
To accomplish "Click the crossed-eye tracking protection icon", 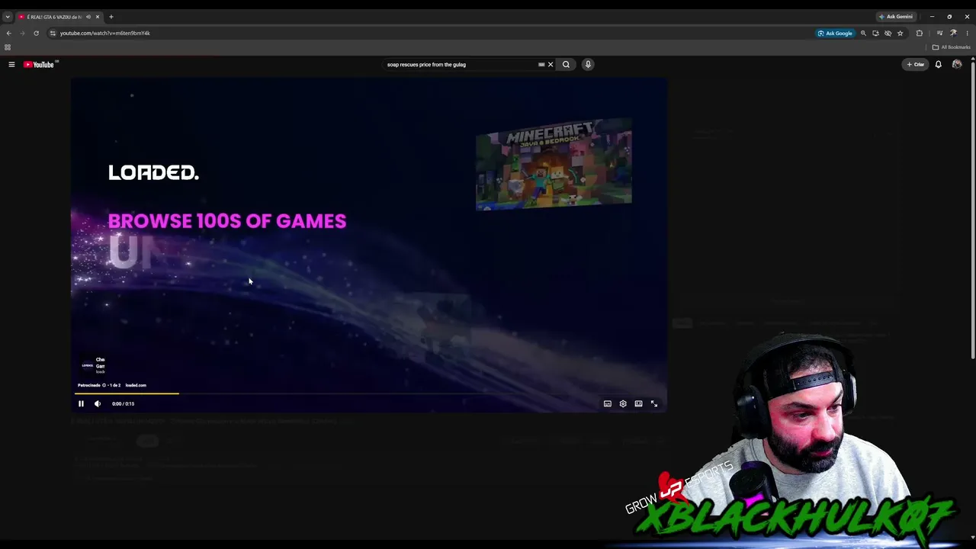I will tap(888, 33).
